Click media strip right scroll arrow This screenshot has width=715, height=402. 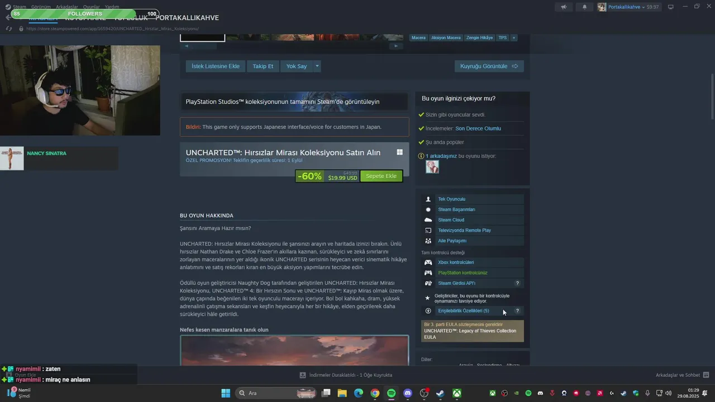pos(396,46)
